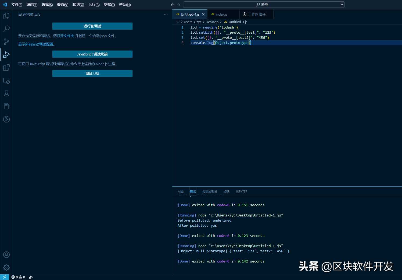
Task: Click Desktop in the breadcrumb path
Action: tap(212, 22)
